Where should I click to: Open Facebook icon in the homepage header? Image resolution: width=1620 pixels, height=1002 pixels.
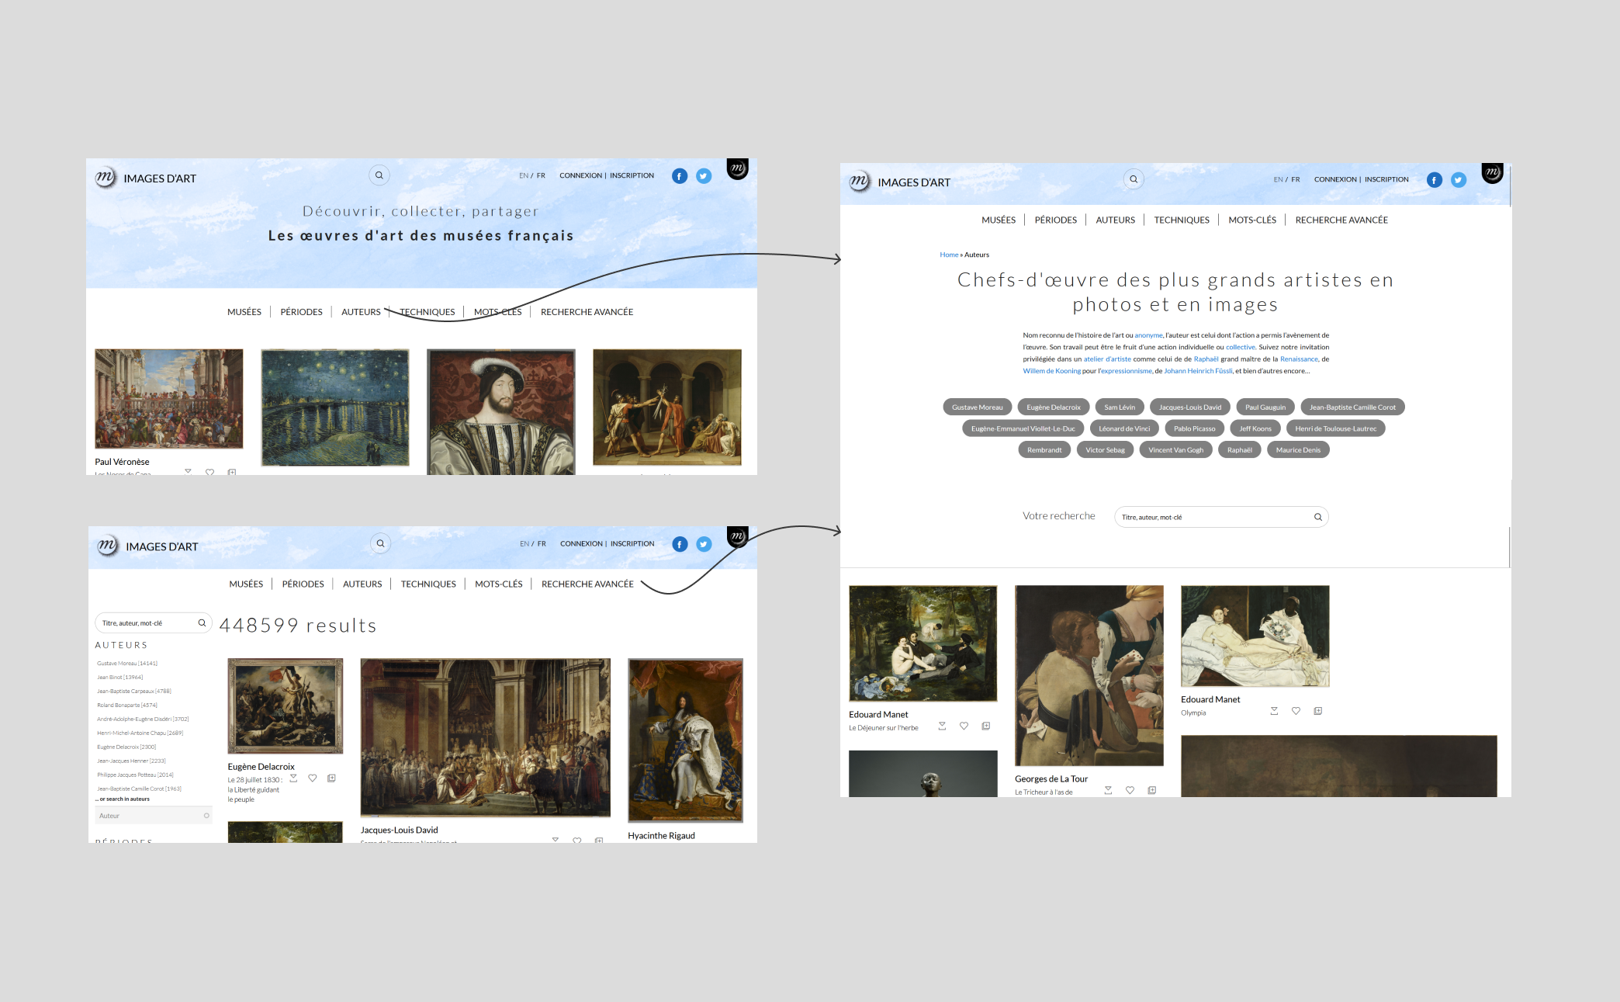pos(680,176)
